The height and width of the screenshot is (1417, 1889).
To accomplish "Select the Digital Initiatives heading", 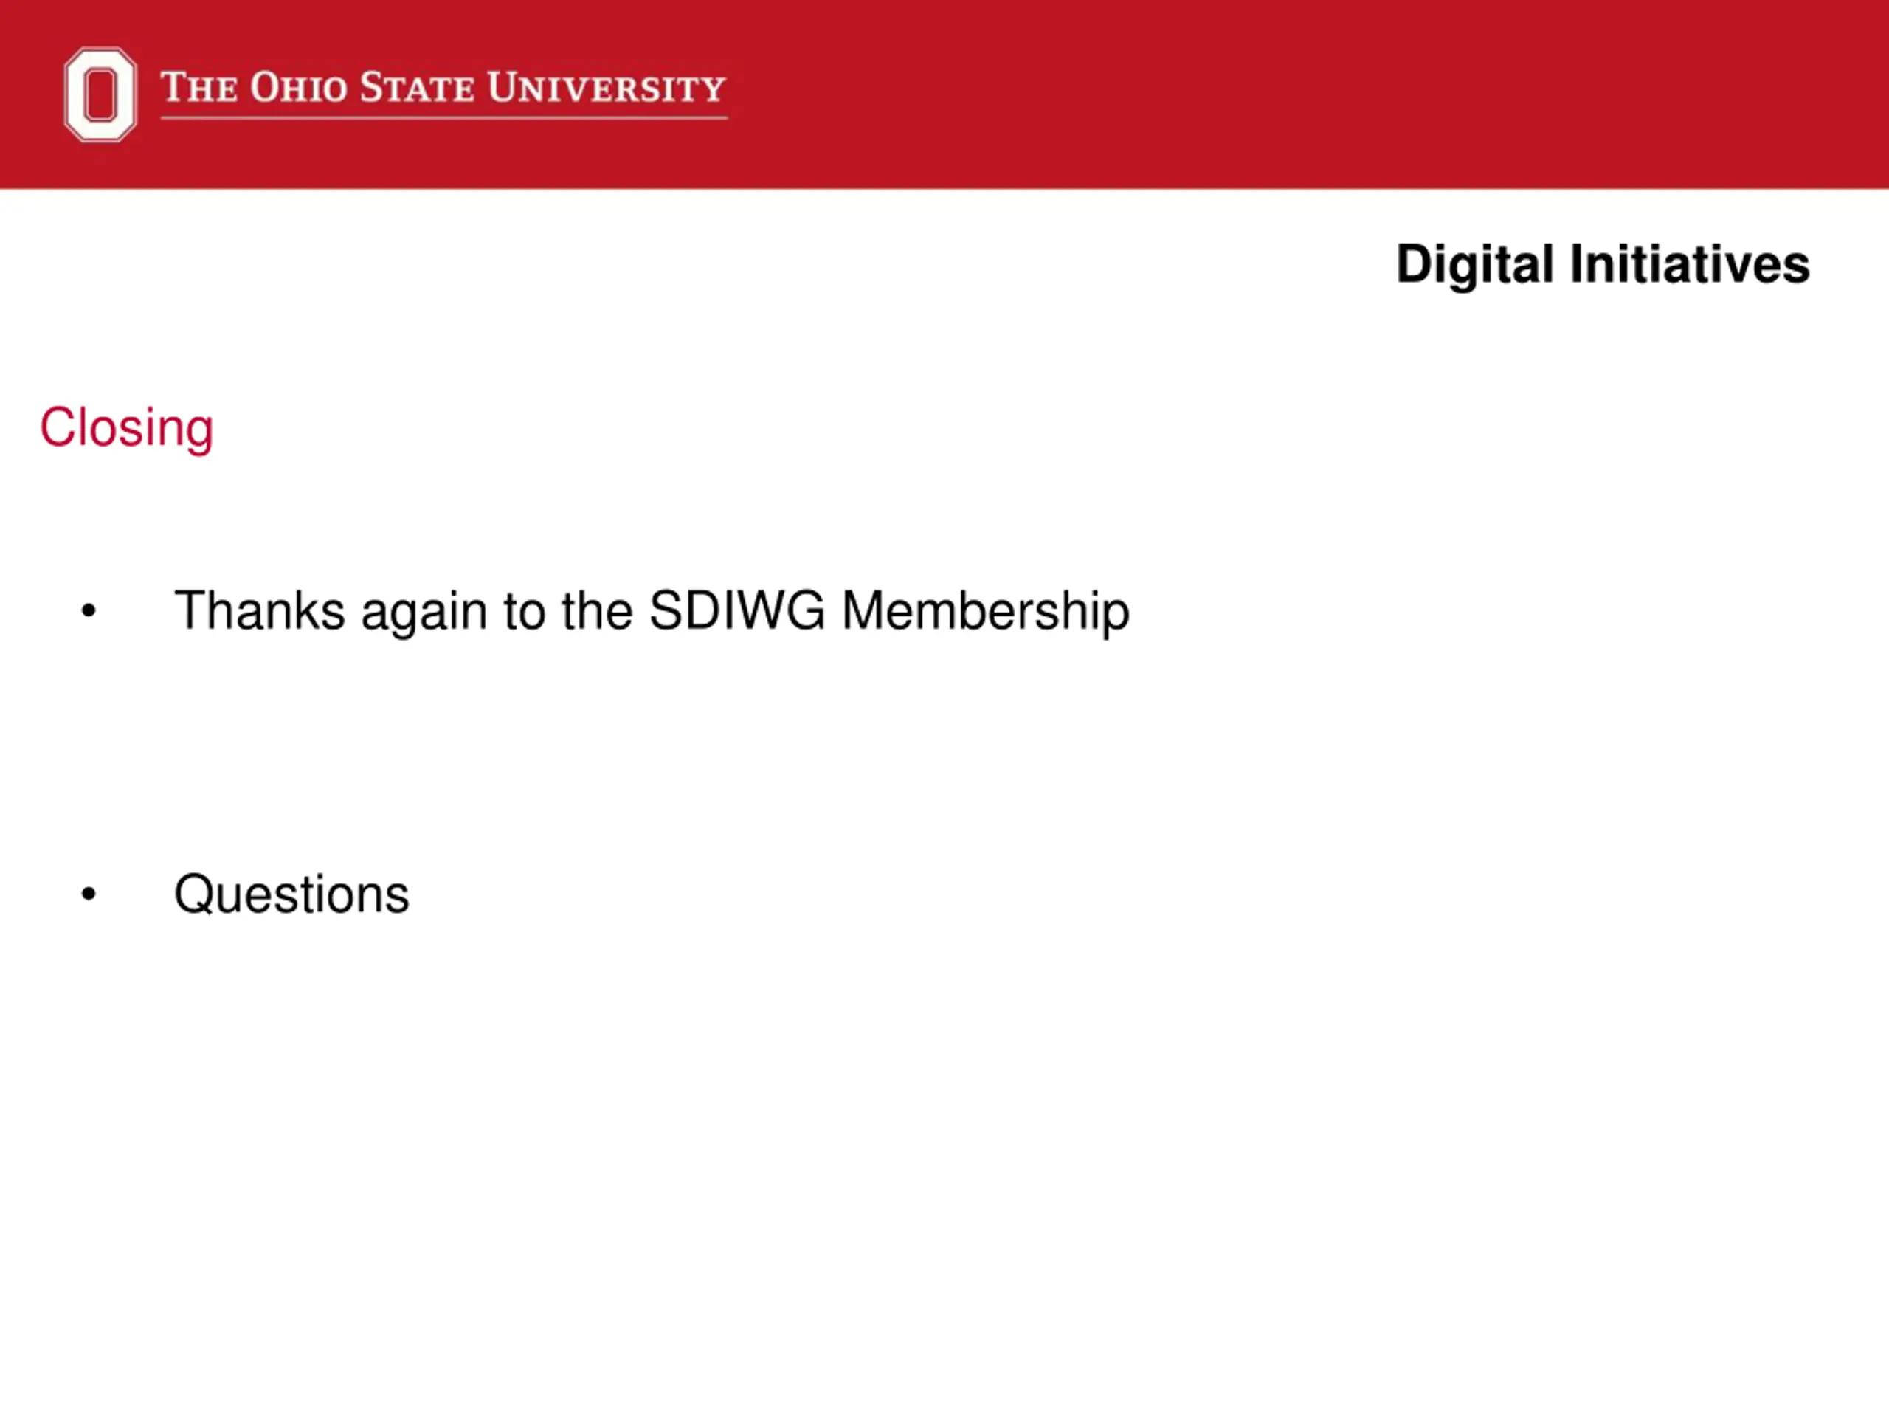I will (x=1603, y=264).
